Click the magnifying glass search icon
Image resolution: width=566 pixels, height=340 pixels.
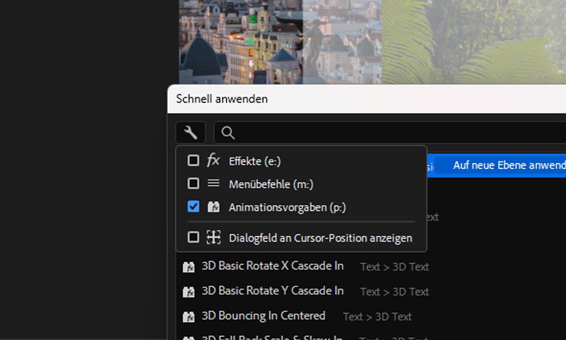click(x=228, y=133)
